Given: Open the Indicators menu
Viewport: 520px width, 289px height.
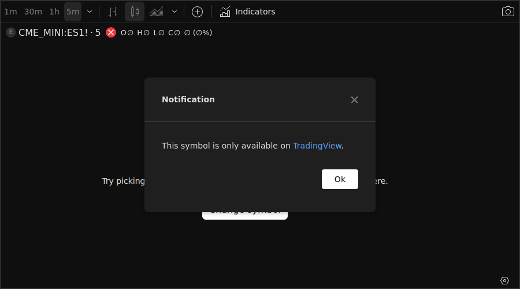Looking at the screenshot, I should [x=247, y=12].
